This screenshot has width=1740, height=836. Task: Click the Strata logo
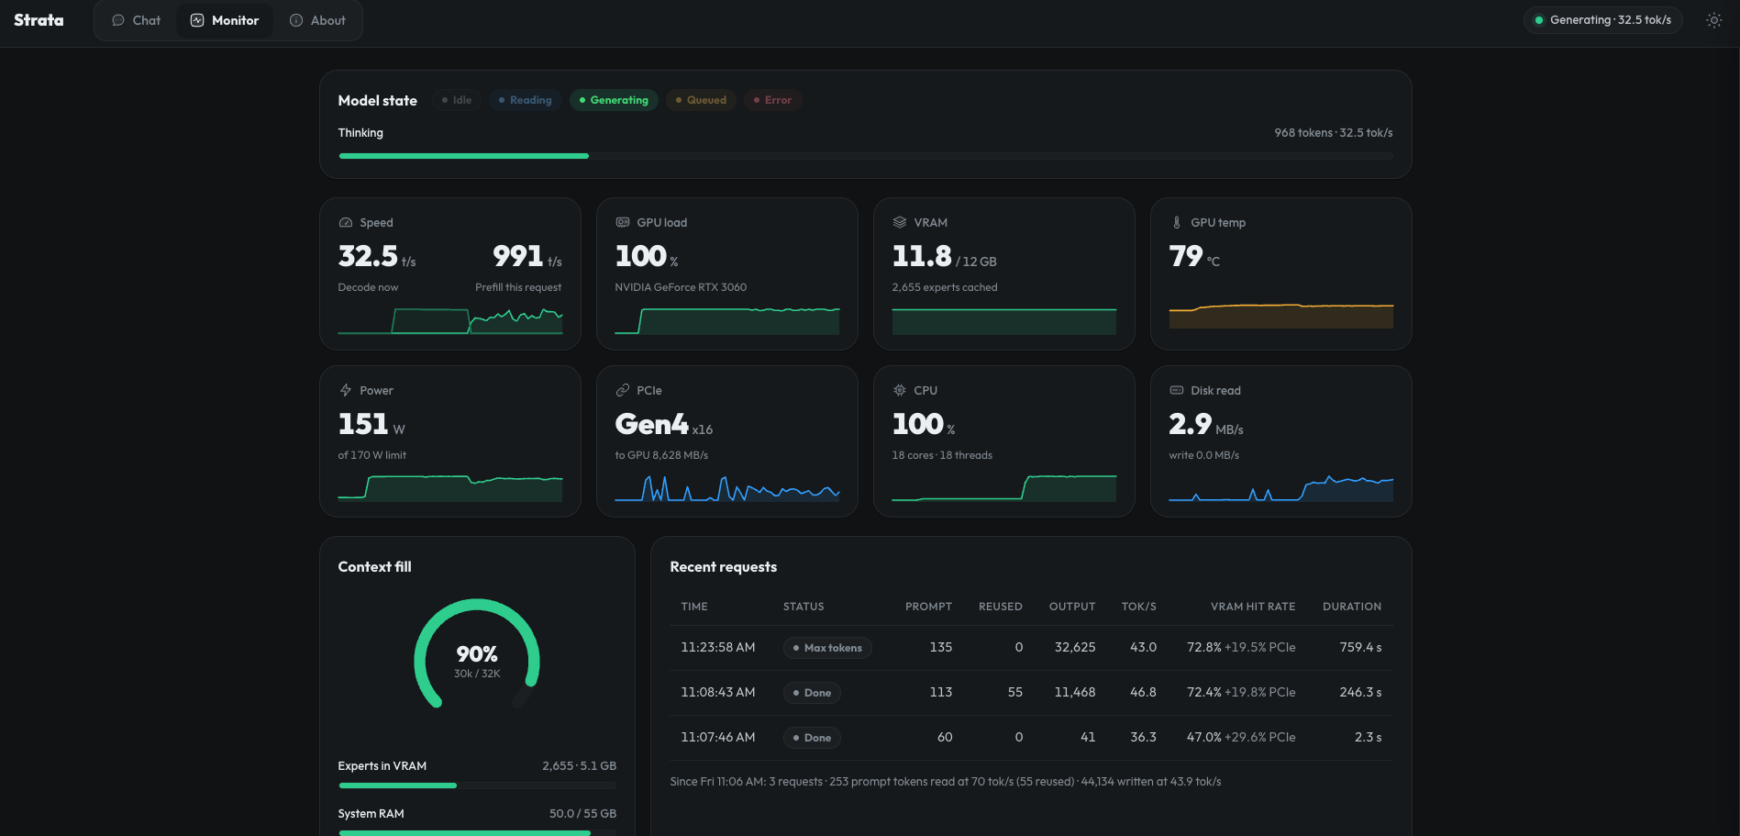(39, 20)
